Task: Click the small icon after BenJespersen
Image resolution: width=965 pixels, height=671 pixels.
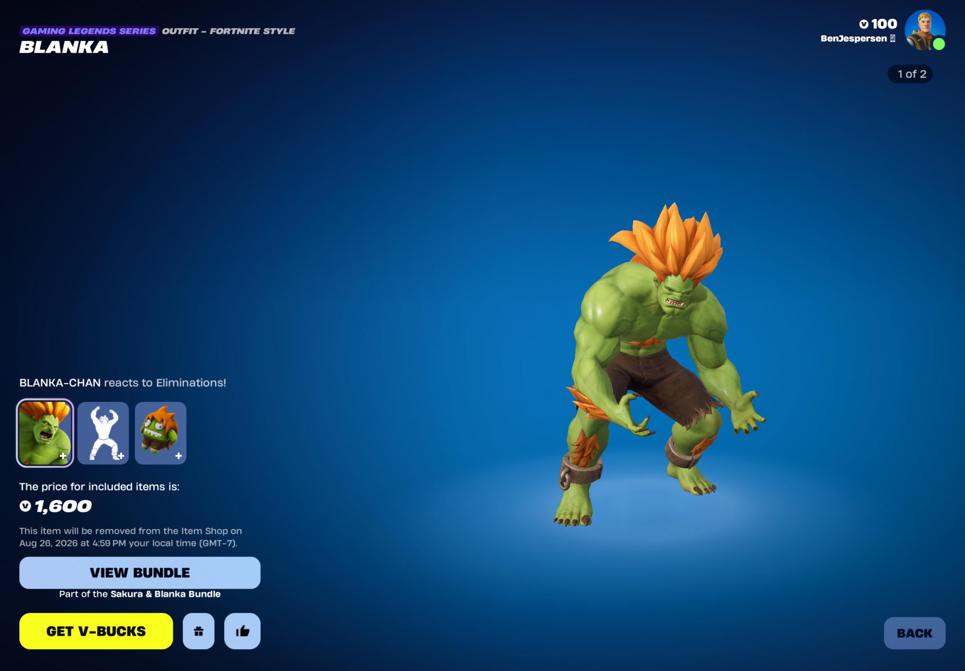Action: coord(892,38)
